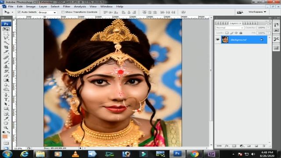Open the status bar info arrow
Image resolution: width=281 pixels, height=158 pixels.
point(80,148)
